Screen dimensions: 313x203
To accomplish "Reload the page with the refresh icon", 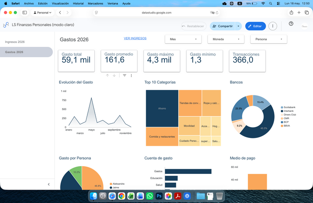I will click(x=217, y=13).
